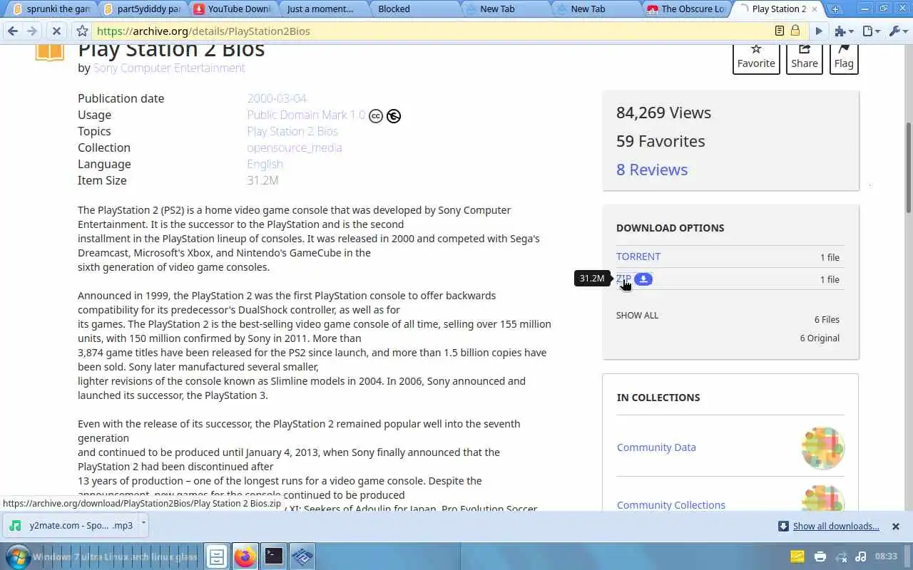
Task: Click the blue ZIP download arrow icon
Action: [x=643, y=279]
